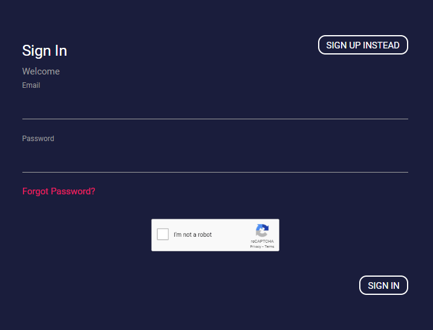Open the Forgot Password? link
The image size is (433, 330).
coord(59,191)
